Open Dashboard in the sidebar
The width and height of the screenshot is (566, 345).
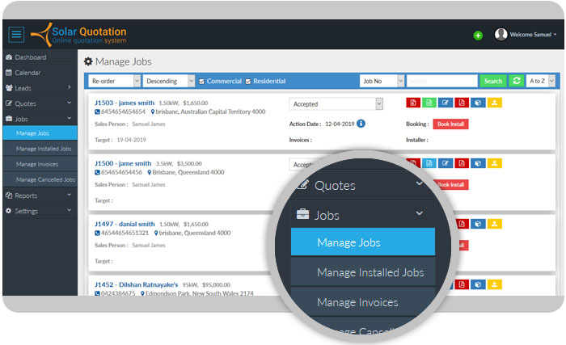31,57
